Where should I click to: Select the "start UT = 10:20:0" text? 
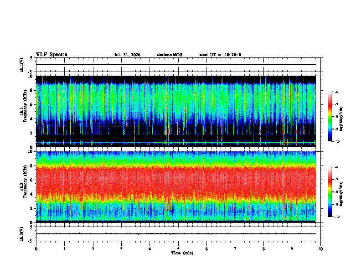(220, 55)
